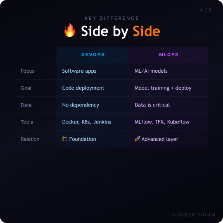
Task: Click the Data row label
Action: 26,105
